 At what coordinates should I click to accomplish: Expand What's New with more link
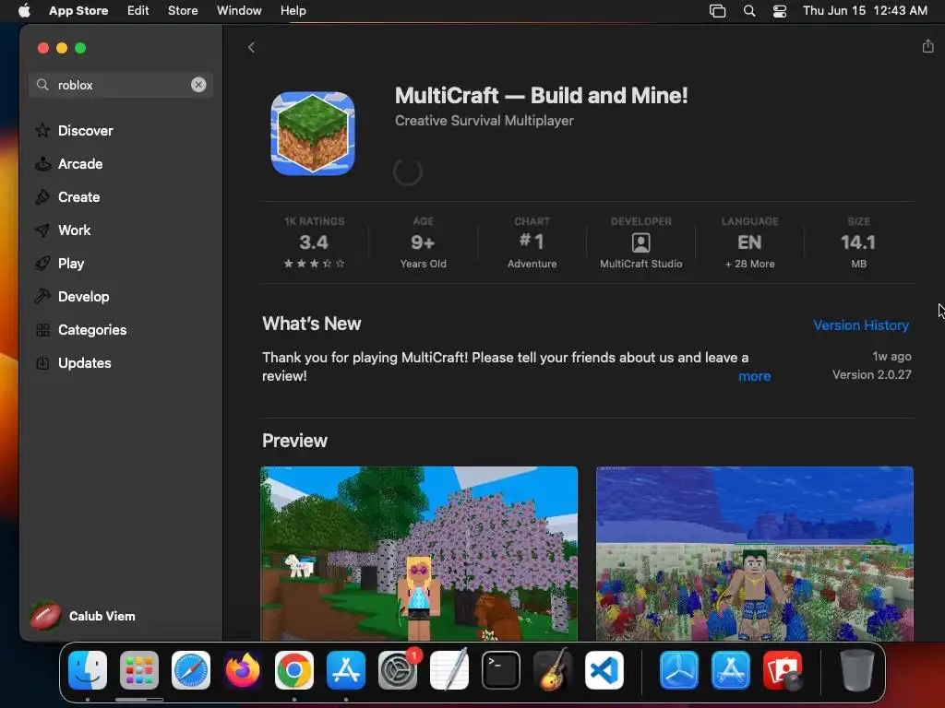pyautogui.click(x=755, y=376)
